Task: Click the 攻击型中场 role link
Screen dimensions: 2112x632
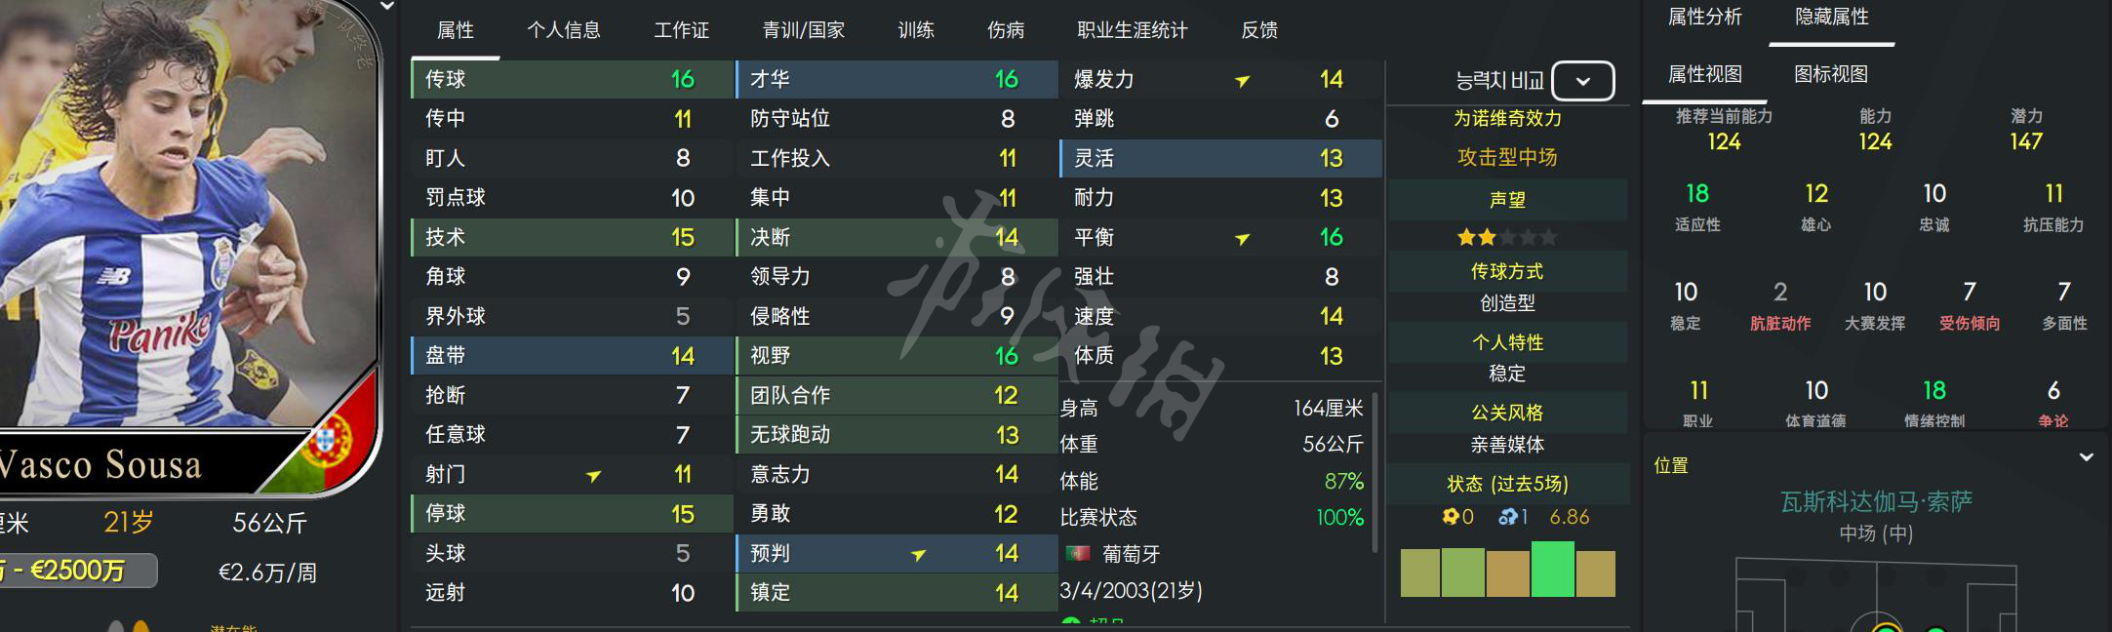Action: coord(1506,157)
